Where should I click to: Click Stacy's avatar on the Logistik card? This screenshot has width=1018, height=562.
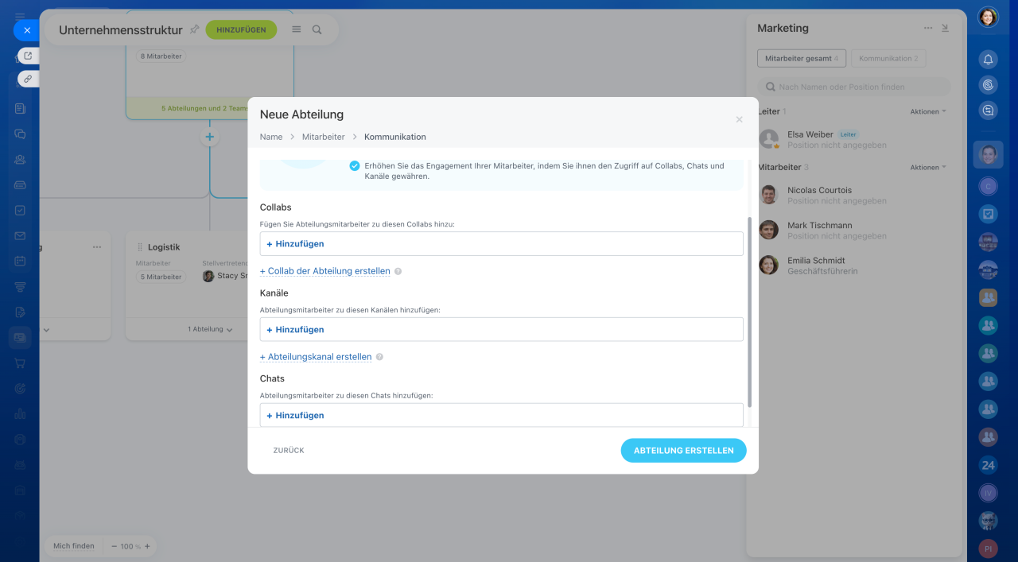tap(208, 276)
